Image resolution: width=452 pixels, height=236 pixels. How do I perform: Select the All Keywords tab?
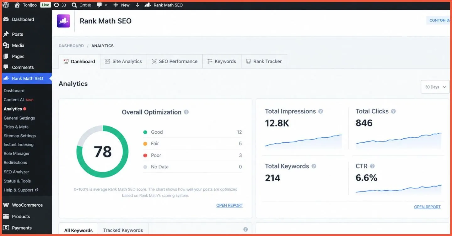[78, 230]
